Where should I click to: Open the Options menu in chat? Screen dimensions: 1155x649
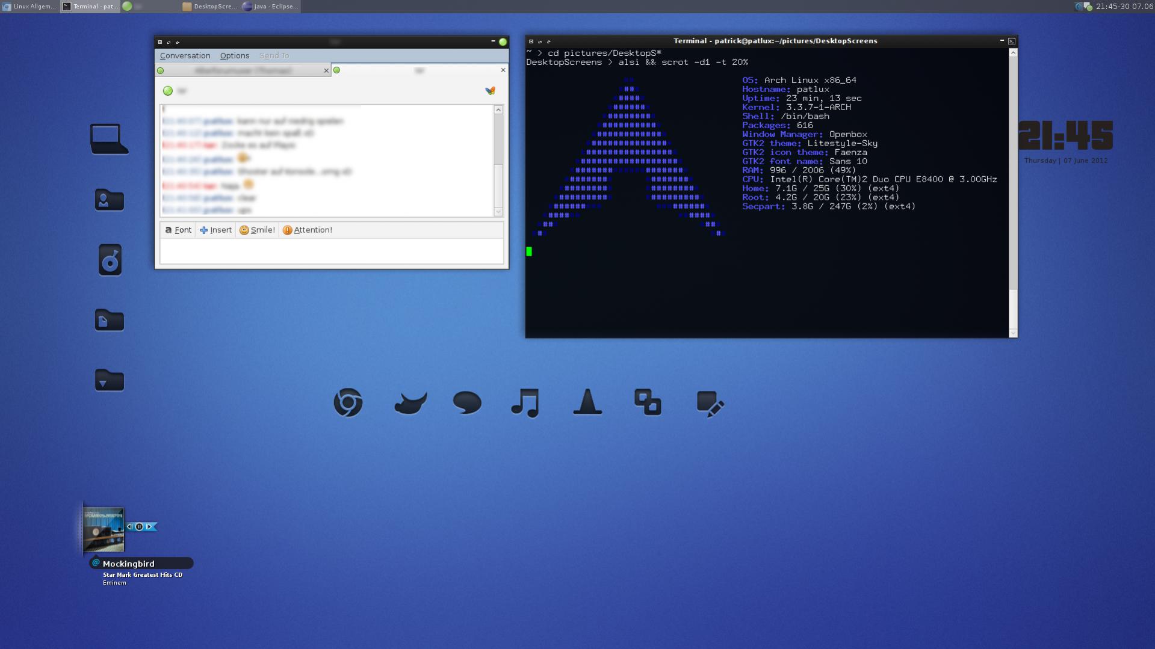pos(234,56)
